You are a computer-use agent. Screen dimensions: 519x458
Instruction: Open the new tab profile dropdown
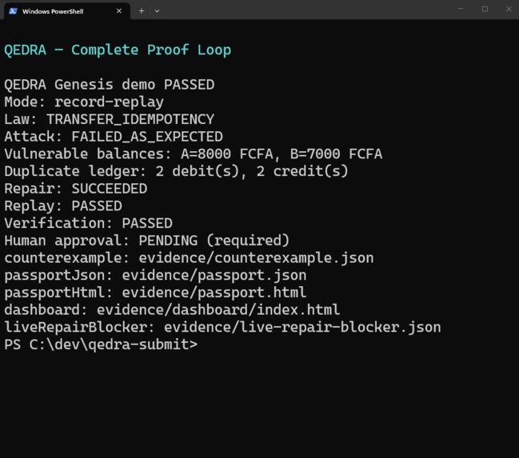point(157,11)
